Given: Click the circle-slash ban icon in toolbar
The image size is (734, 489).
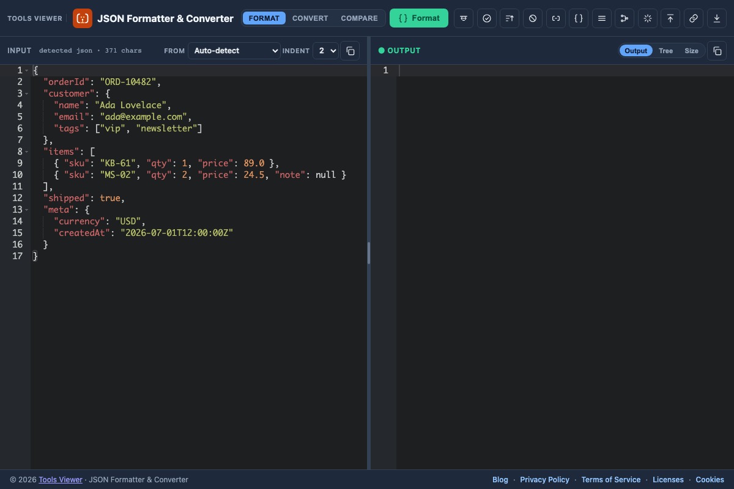Looking at the screenshot, I should point(533,18).
